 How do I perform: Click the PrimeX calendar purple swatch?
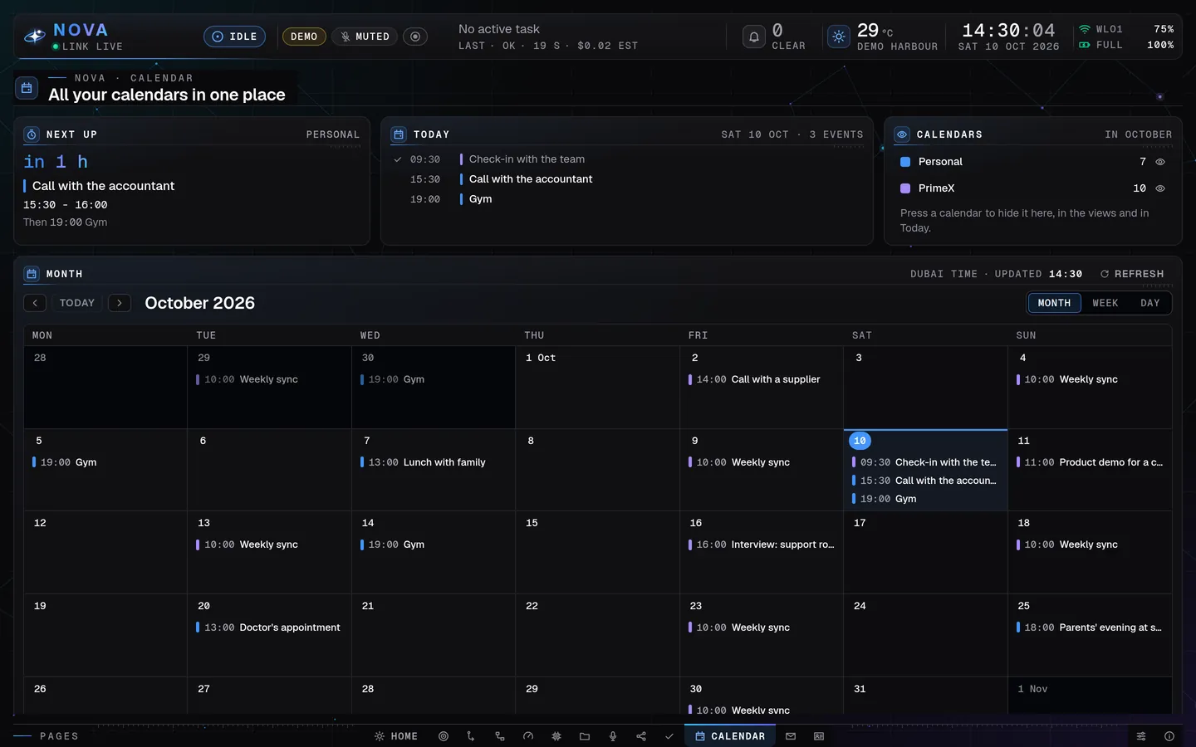[905, 188]
